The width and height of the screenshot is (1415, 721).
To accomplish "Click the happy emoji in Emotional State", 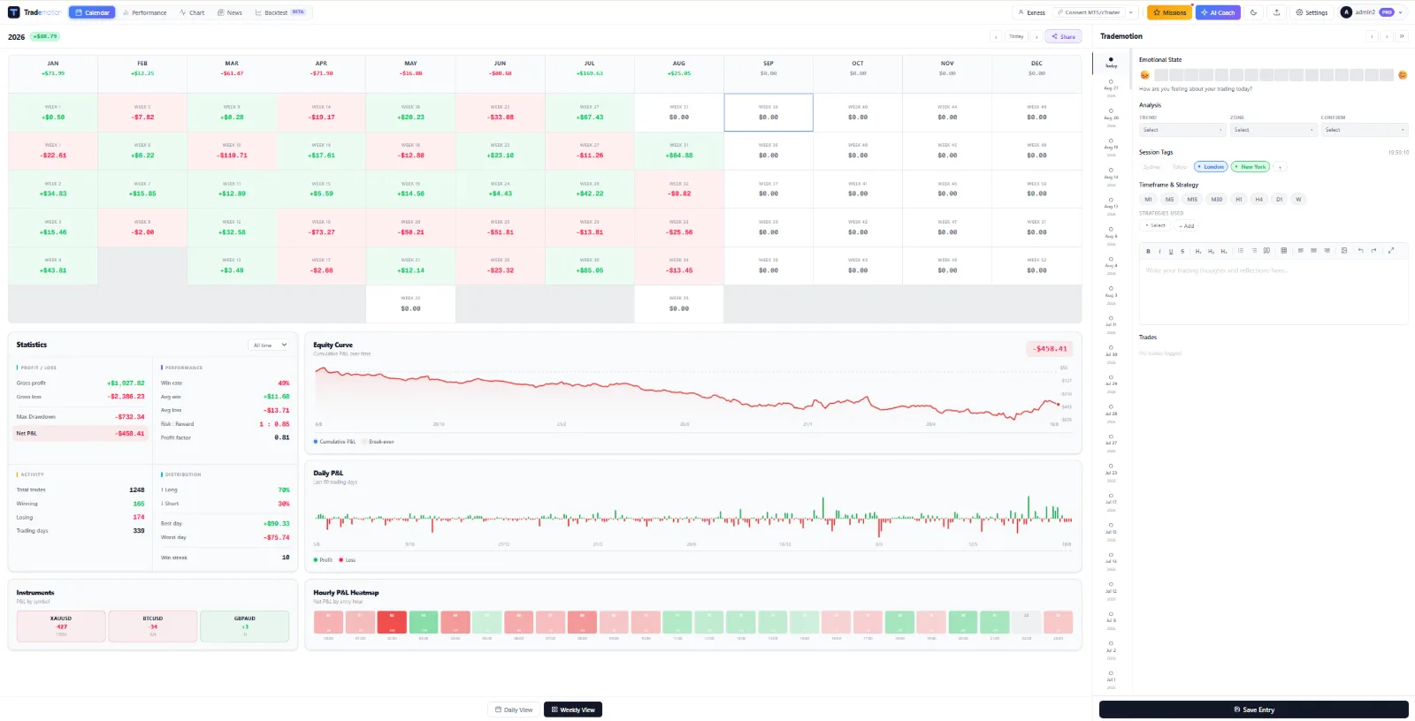I will (x=1402, y=75).
